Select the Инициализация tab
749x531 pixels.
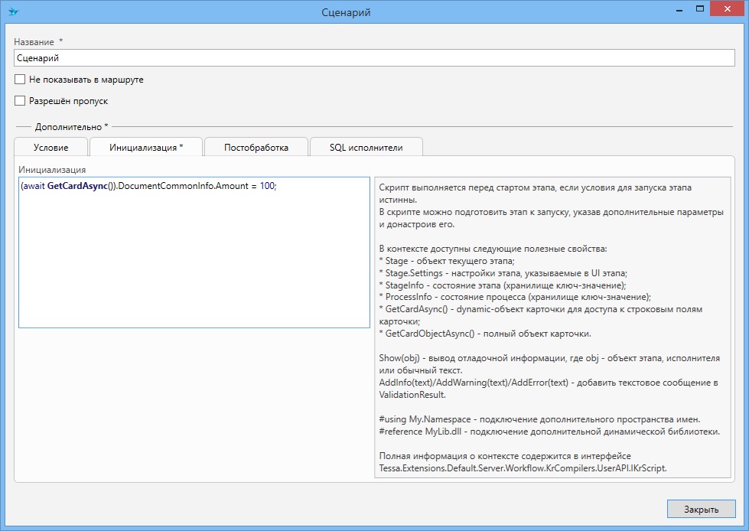click(x=146, y=148)
